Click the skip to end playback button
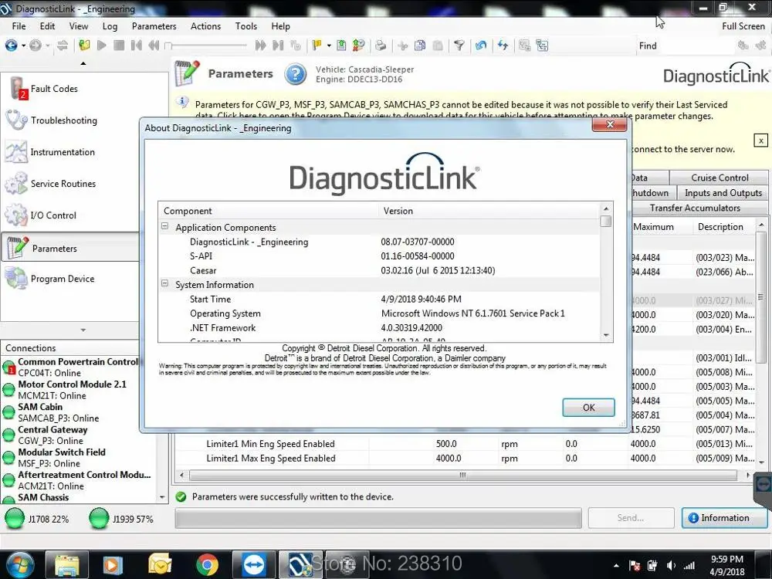Viewport: 772px width, 579px height. [278, 46]
